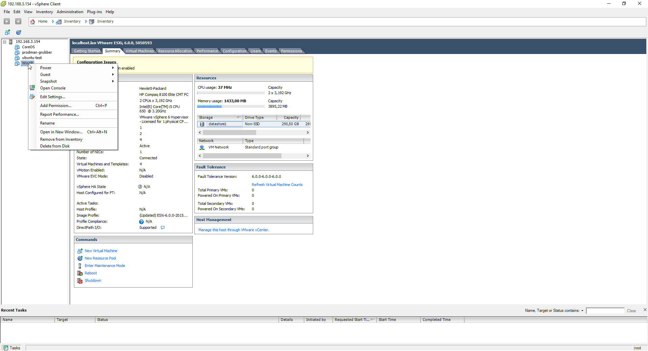
Task: Click the Enter Maintenance Mode icon
Action: tap(80, 266)
